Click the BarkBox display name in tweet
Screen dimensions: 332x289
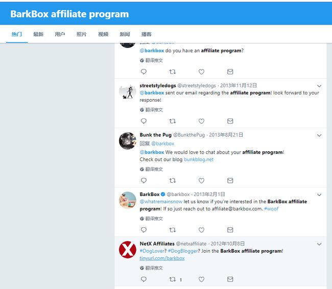(x=150, y=195)
